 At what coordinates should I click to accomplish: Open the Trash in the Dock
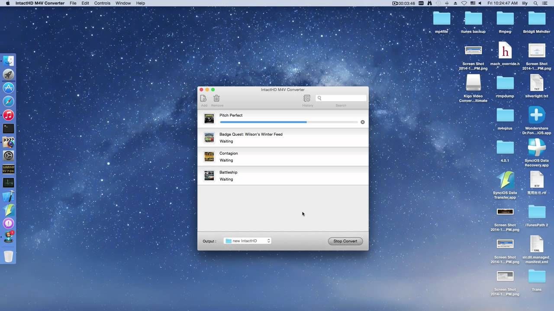tap(9, 256)
